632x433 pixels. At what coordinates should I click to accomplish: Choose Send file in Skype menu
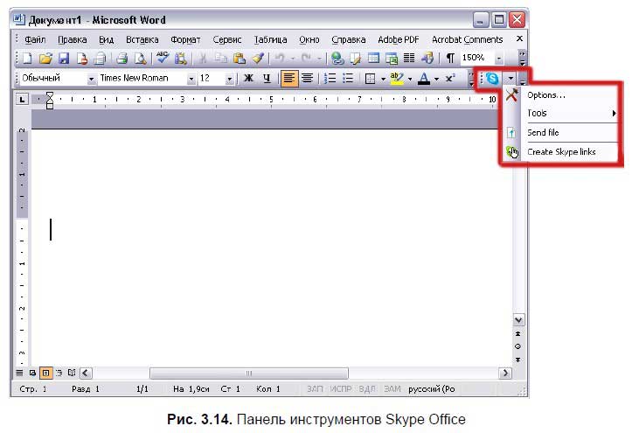tap(543, 133)
